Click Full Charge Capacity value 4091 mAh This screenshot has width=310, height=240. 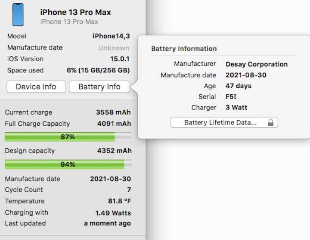pyautogui.click(x=114, y=124)
